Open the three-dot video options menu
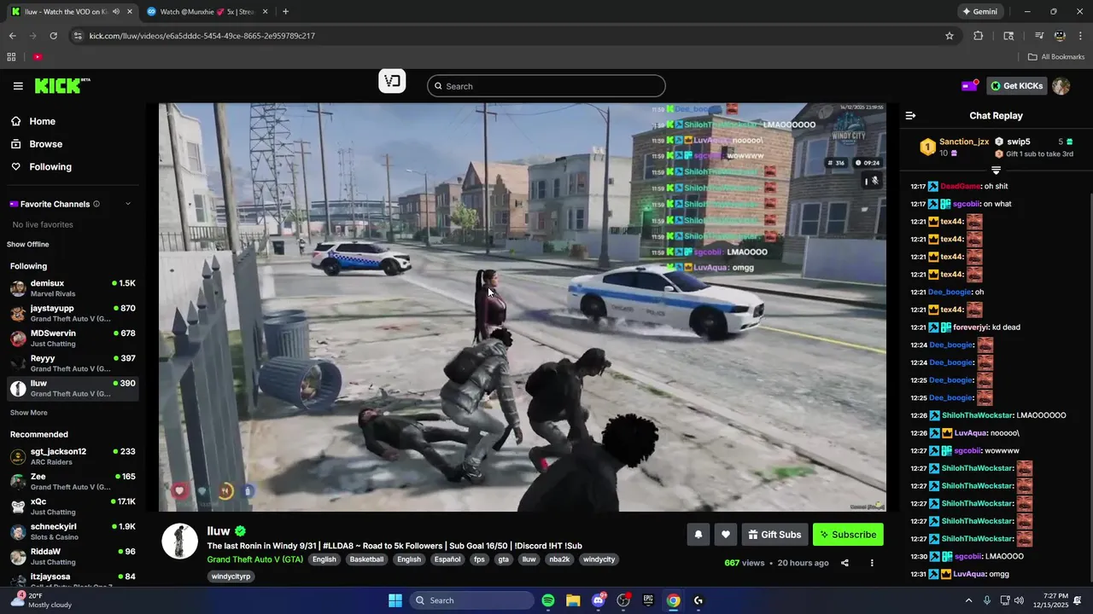 click(x=872, y=563)
